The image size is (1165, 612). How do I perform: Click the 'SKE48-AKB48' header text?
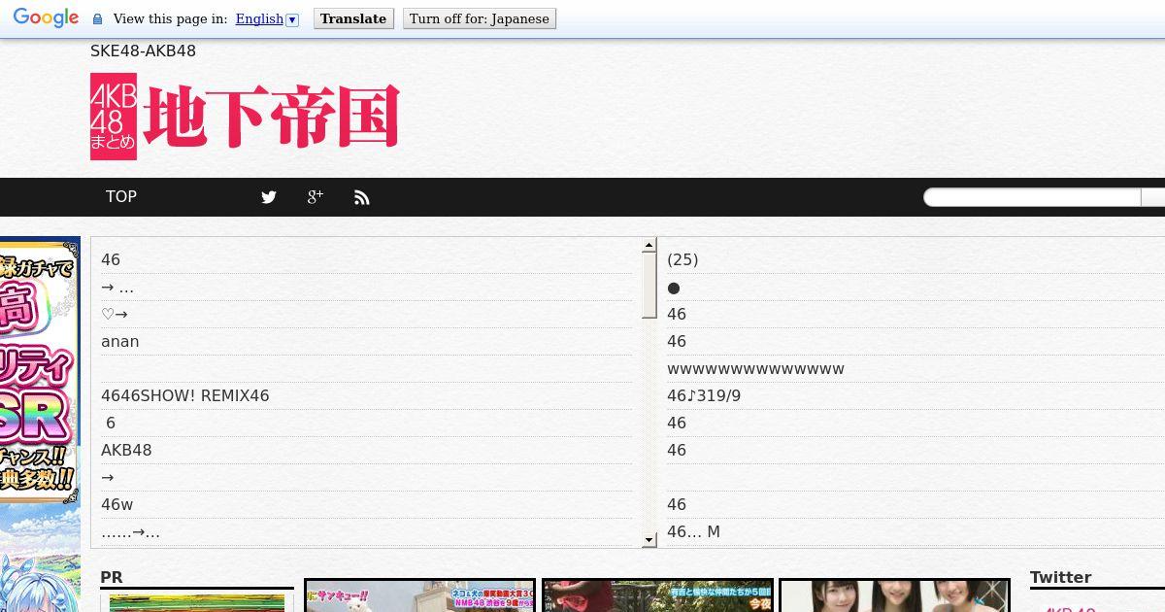(x=143, y=51)
